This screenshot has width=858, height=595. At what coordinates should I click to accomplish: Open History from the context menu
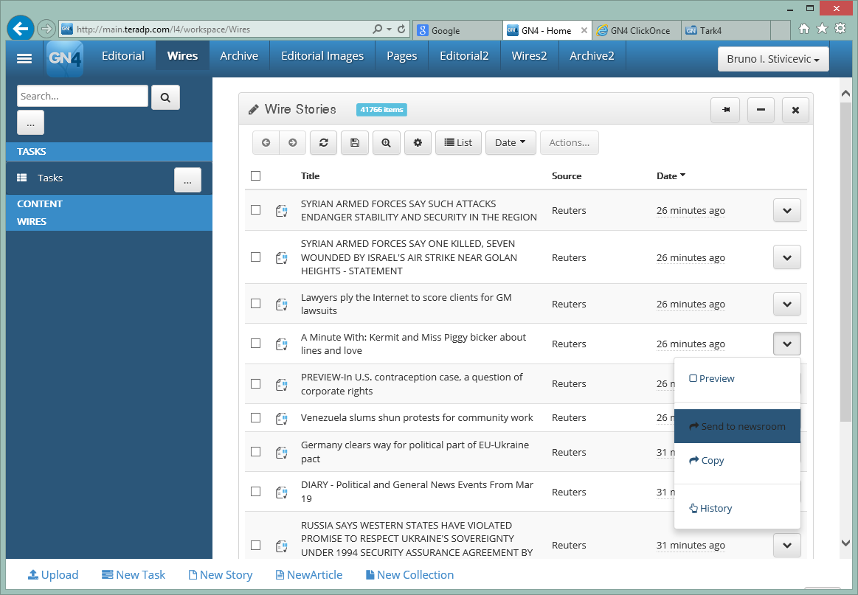(710, 508)
